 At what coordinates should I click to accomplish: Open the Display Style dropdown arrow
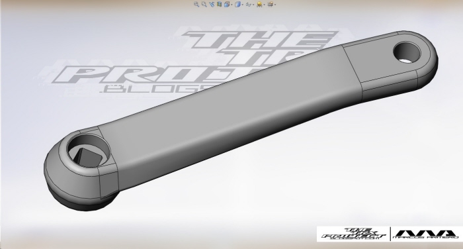243,5
